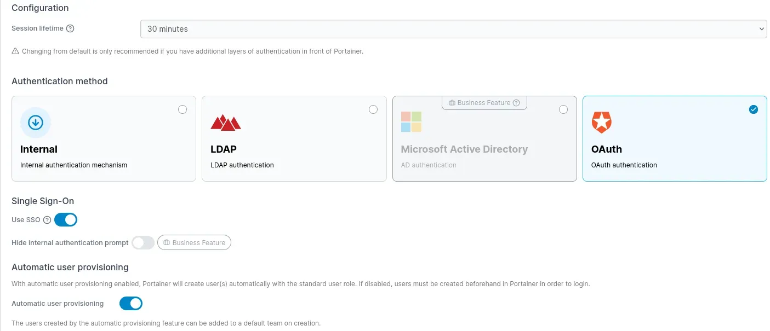The width and height of the screenshot is (770, 331).
Task: Click the LDAP card title text
Action: click(224, 149)
